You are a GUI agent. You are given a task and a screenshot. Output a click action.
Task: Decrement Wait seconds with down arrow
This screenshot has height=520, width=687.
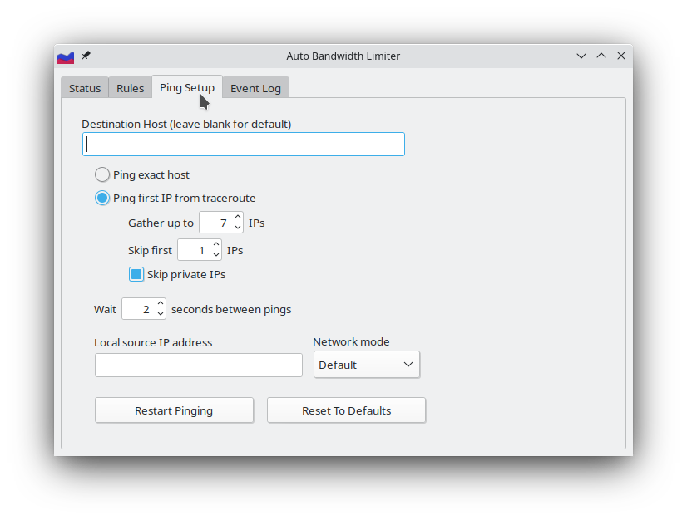pos(161,312)
